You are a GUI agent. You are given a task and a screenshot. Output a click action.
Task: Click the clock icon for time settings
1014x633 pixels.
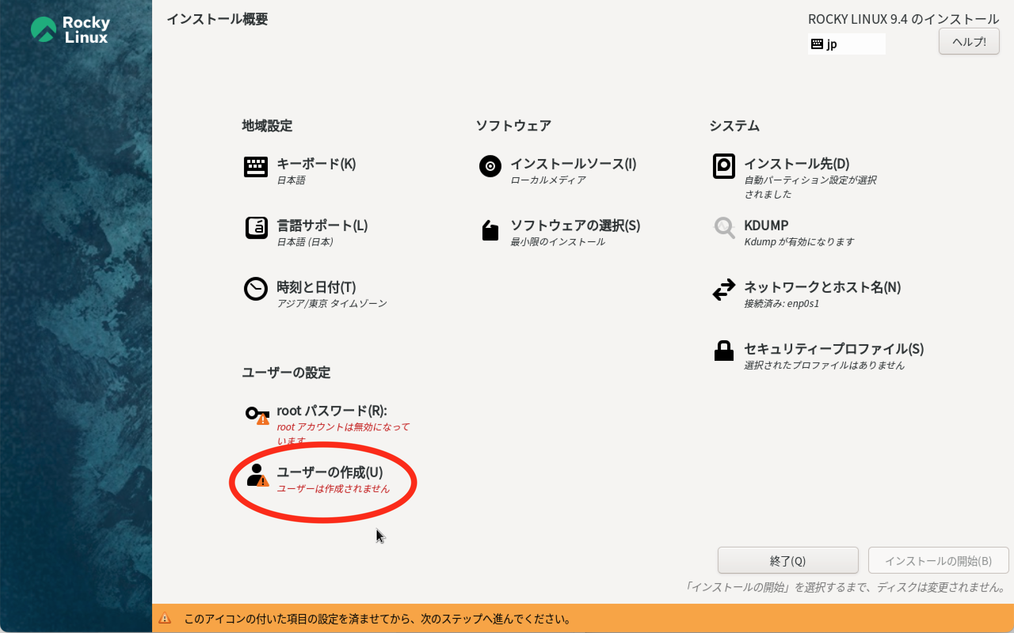(x=255, y=289)
